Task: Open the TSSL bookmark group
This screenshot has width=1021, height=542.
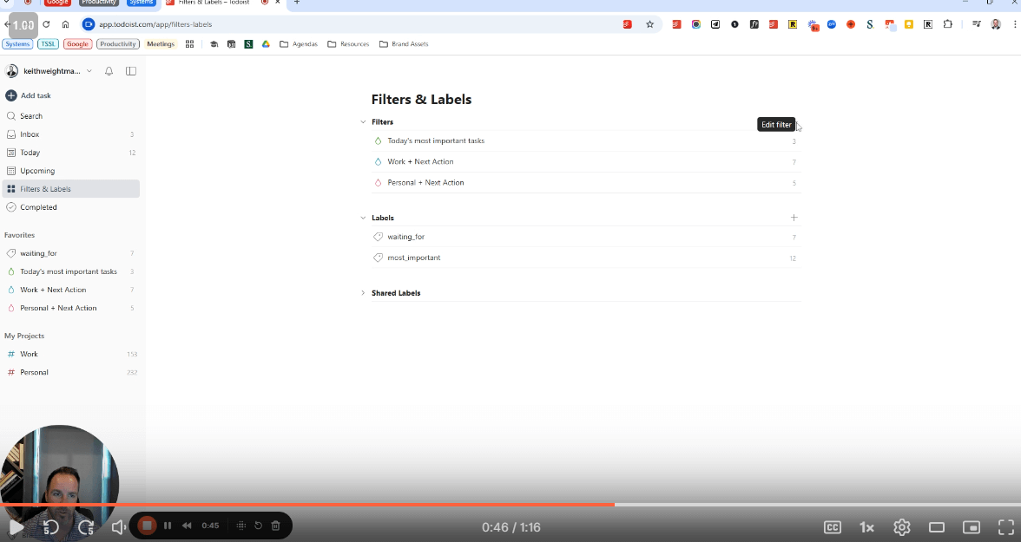Action: point(48,43)
